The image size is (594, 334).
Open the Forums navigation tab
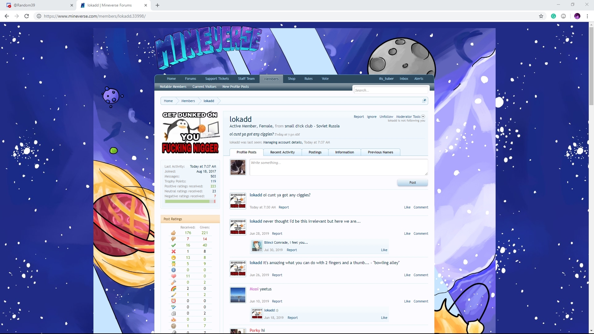point(190,79)
